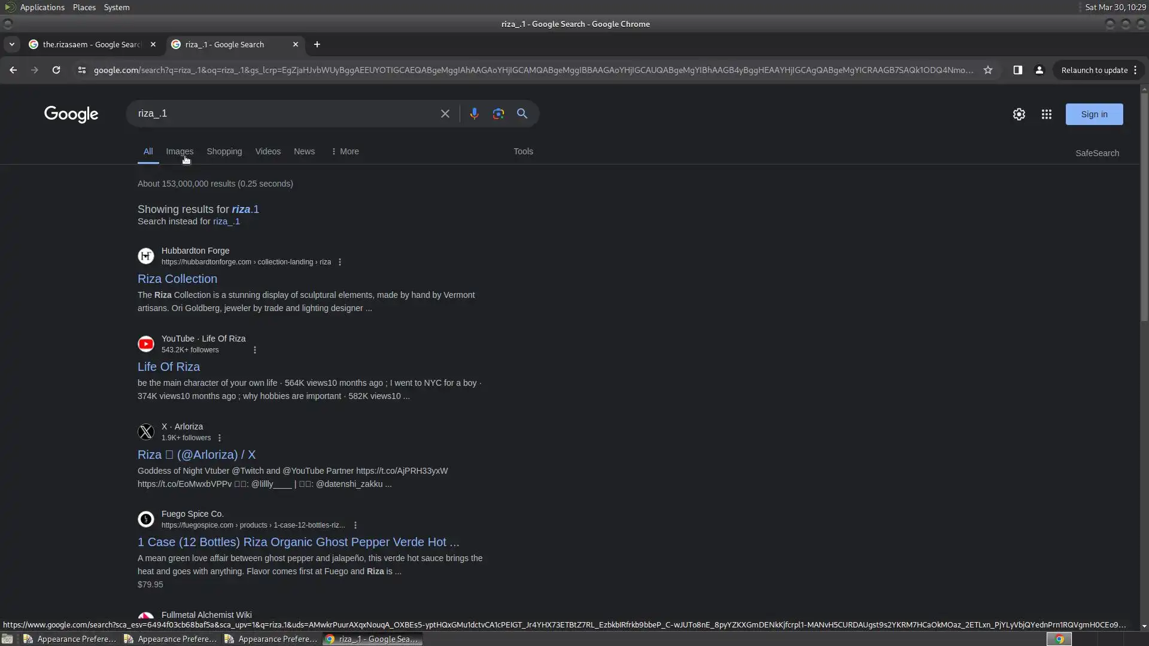
Task: Open the Applications system menu
Action: tap(42, 7)
